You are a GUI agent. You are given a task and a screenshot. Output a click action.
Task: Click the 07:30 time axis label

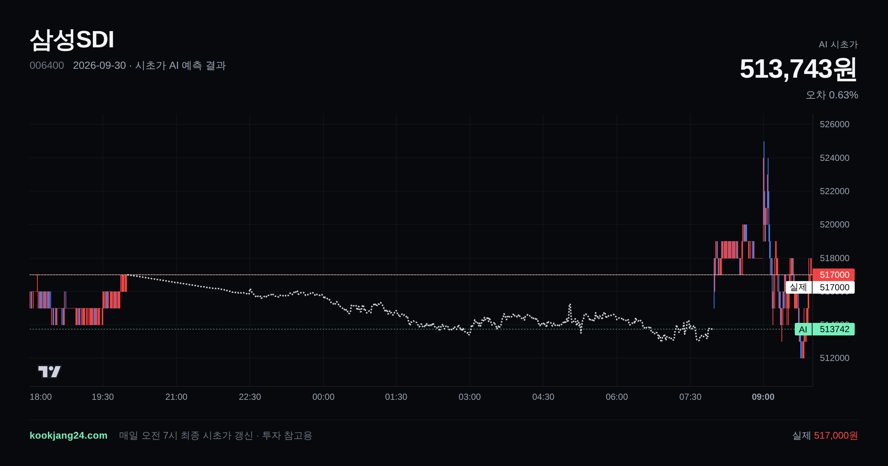[690, 397]
